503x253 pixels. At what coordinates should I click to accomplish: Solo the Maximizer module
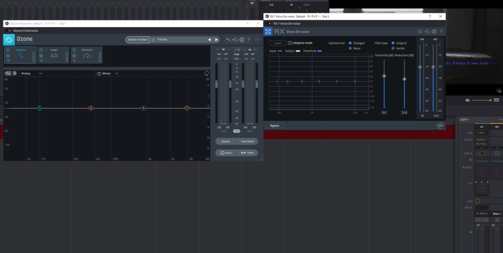tap(74, 55)
